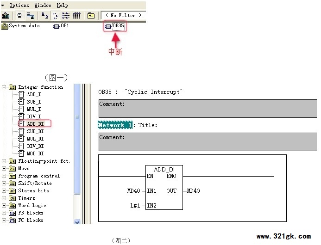Viewport: 321px width, 245px height.
Task: Click the MD40 operand at IN1
Action: [x=133, y=191]
